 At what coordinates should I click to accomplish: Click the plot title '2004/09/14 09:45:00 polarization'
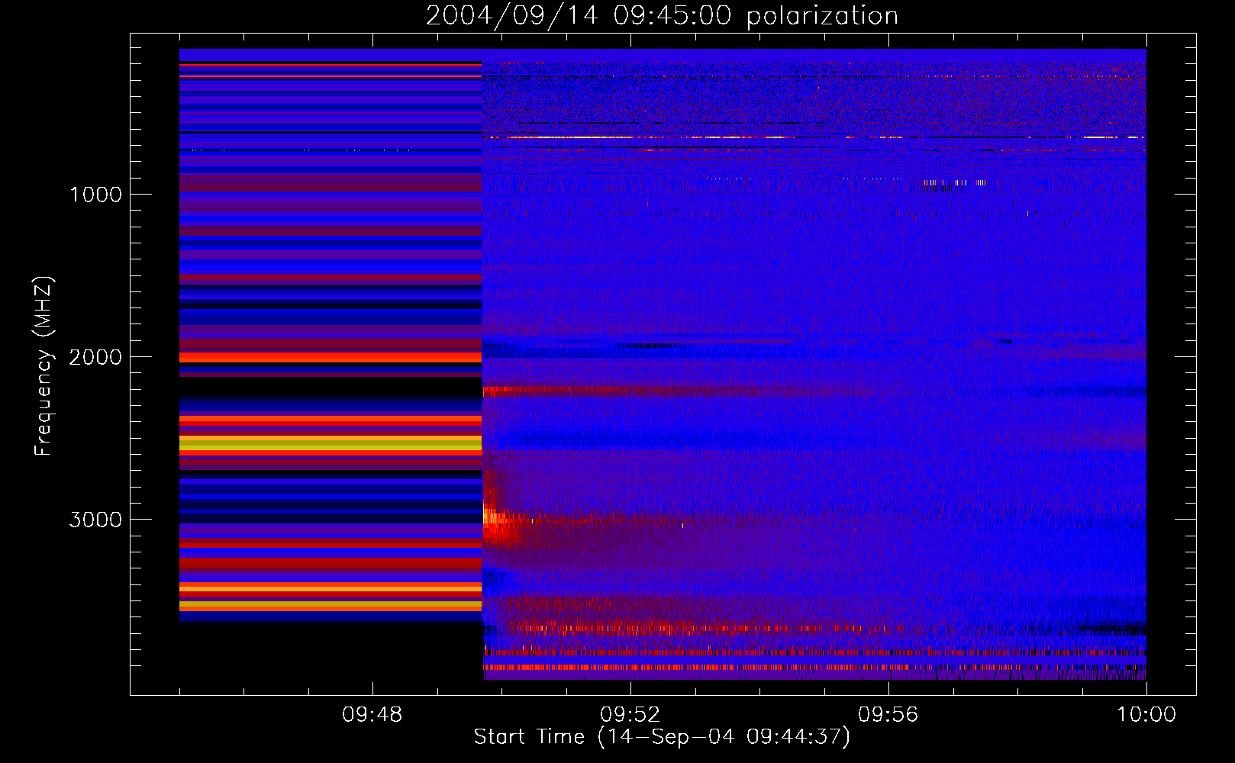(662, 16)
